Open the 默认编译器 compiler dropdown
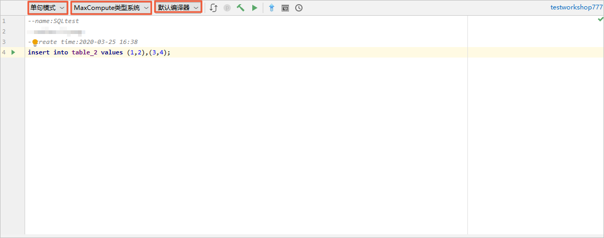The image size is (604, 238). pyautogui.click(x=178, y=7)
